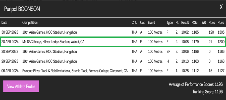Select the 29 SEP 2023 Asian Games heat row
The image size is (226, 100).
tap(113, 61)
